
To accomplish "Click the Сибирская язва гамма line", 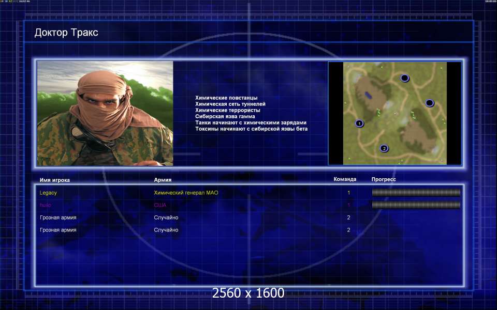I will coord(225,116).
